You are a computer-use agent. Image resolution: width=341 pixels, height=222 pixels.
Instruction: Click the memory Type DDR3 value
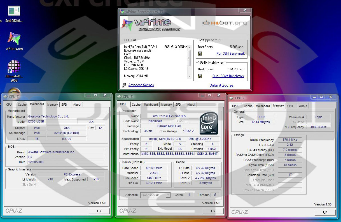point(261,117)
